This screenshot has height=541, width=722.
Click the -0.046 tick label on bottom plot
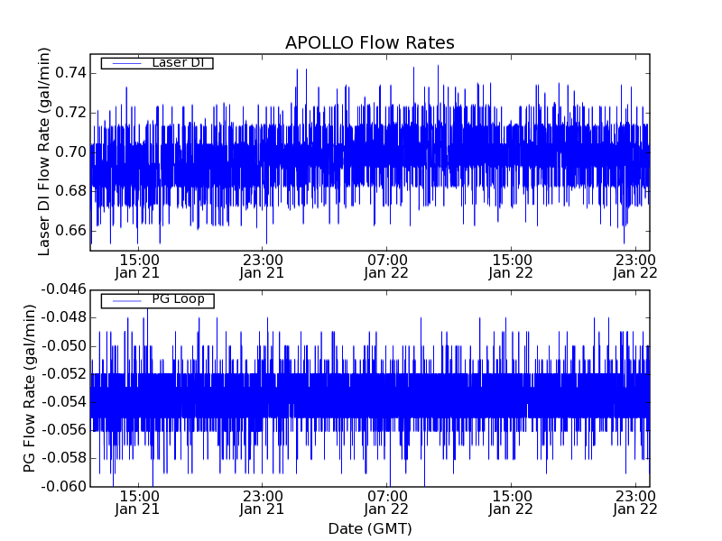pos(64,289)
